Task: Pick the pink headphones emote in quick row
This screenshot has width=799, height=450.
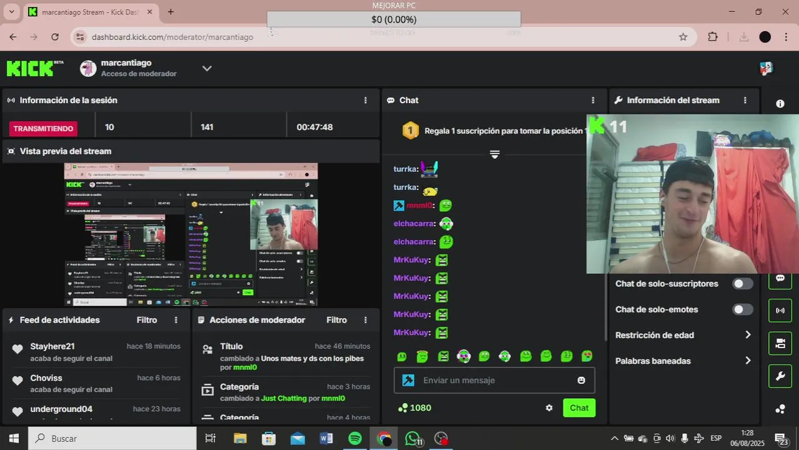Action: pos(463,356)
